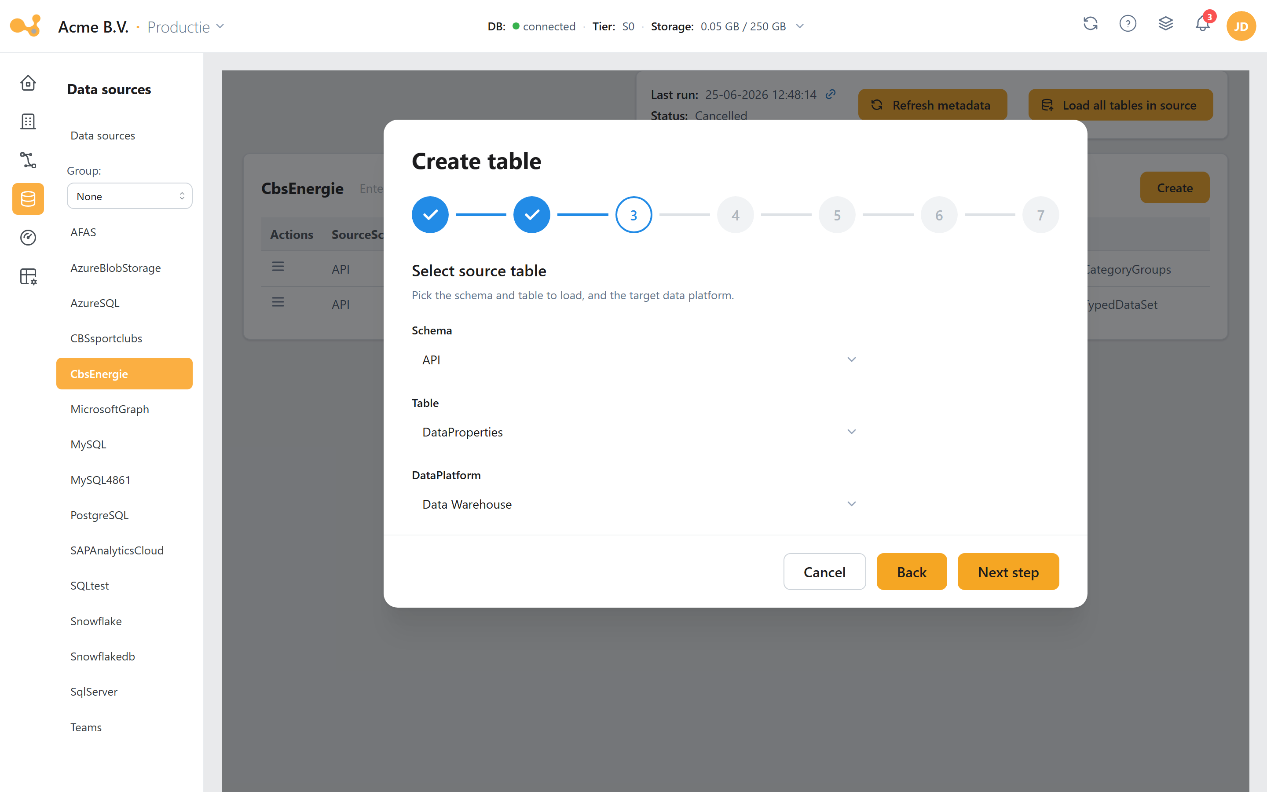Viewport: 1267px width, 792px height.
Task: Select Snowflakedb data source
Action: pyautogui.click(x=124, y=656)
